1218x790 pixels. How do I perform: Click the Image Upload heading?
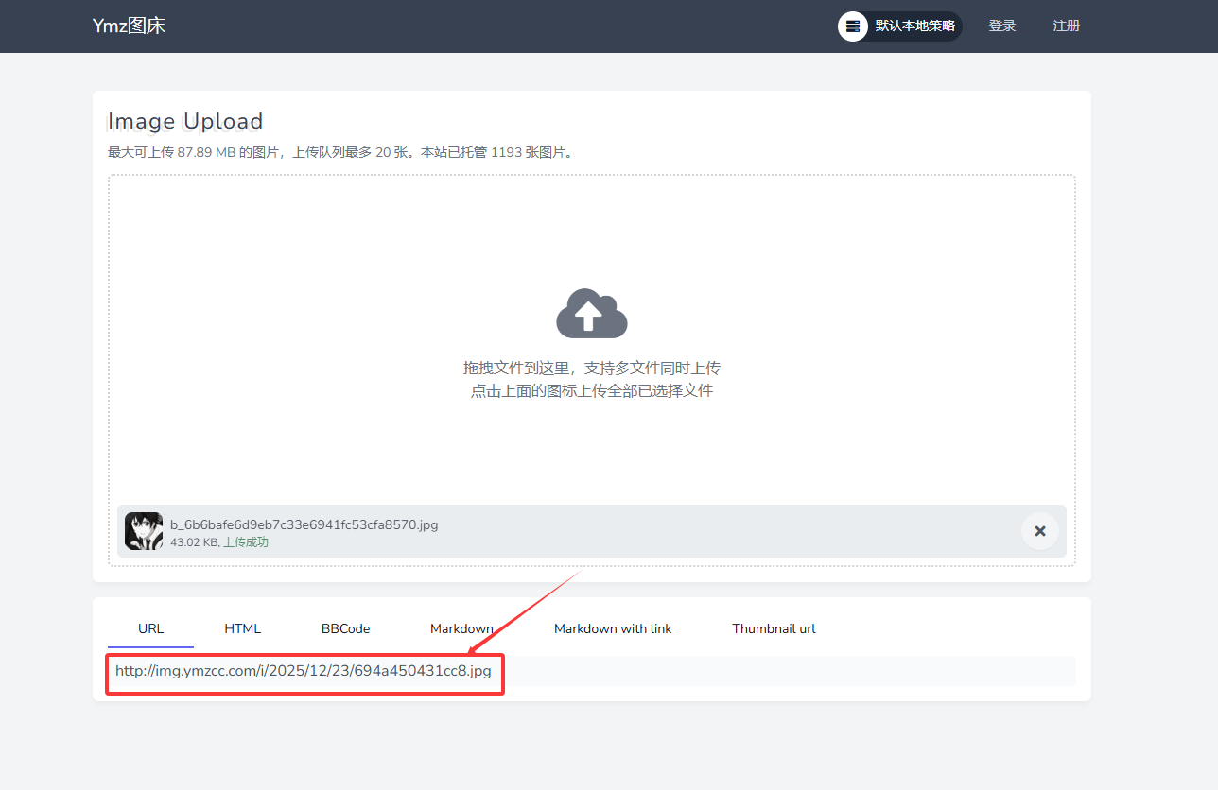click(185, 122)
